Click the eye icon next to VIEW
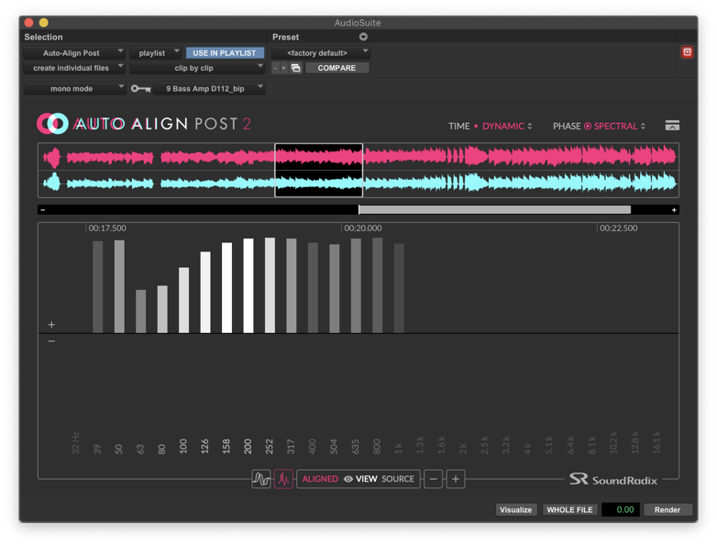Viewport: 717px width, 545px height. pyautogui.click(x=348, y=479)
